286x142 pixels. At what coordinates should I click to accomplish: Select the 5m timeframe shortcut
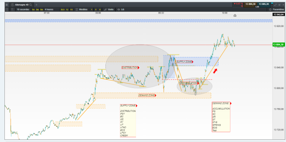pos(42,10)
